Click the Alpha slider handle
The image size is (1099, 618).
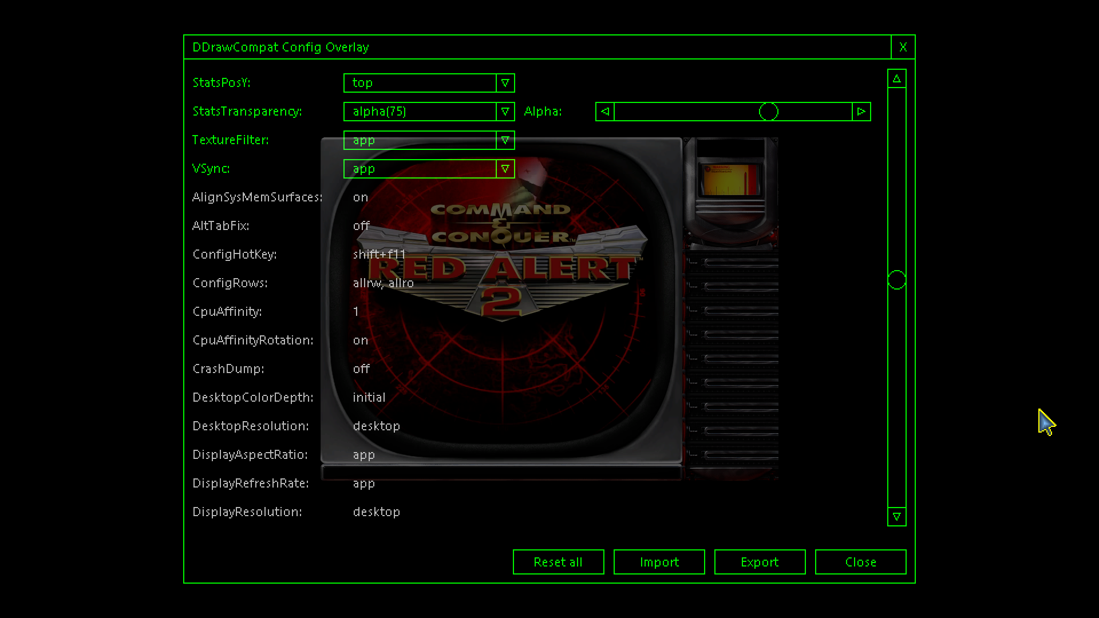[768, 112]
